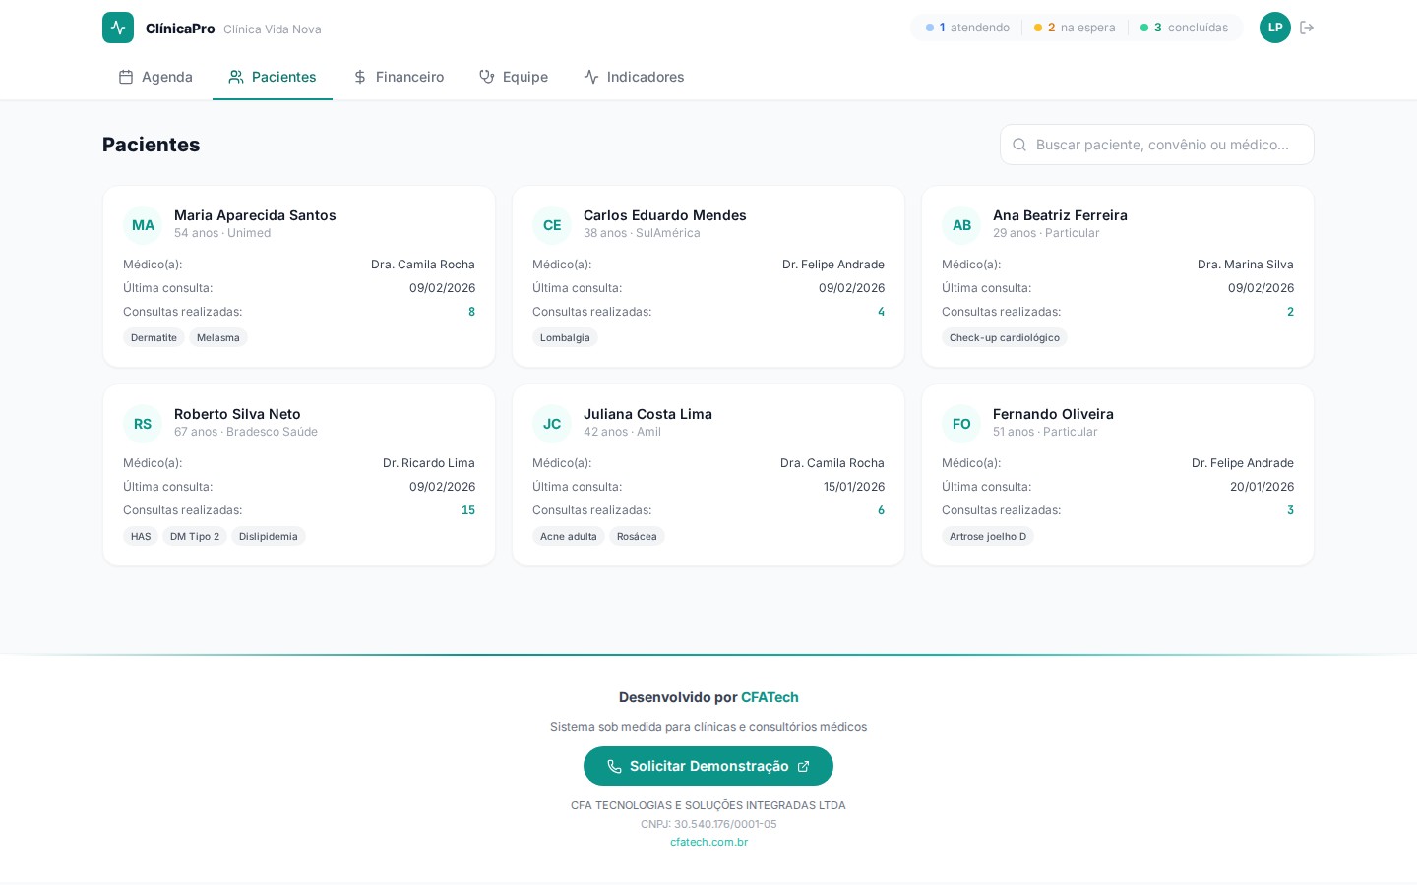Open Maria Aparecida Santos' patient card
Image resolution: width=1417 pixels, height=885 pixels.
[x=299, y=276]
